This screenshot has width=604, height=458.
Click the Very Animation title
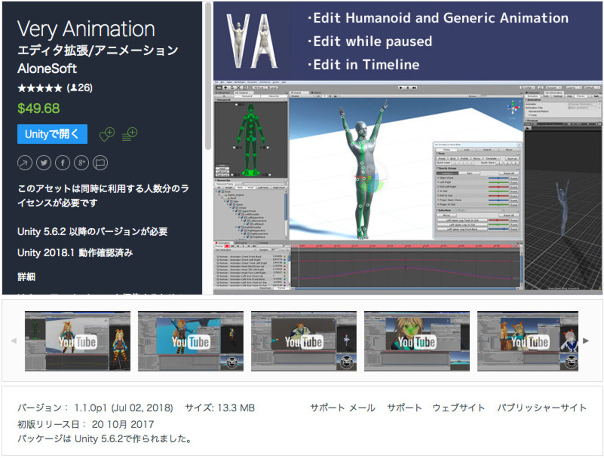click(86, 29)
